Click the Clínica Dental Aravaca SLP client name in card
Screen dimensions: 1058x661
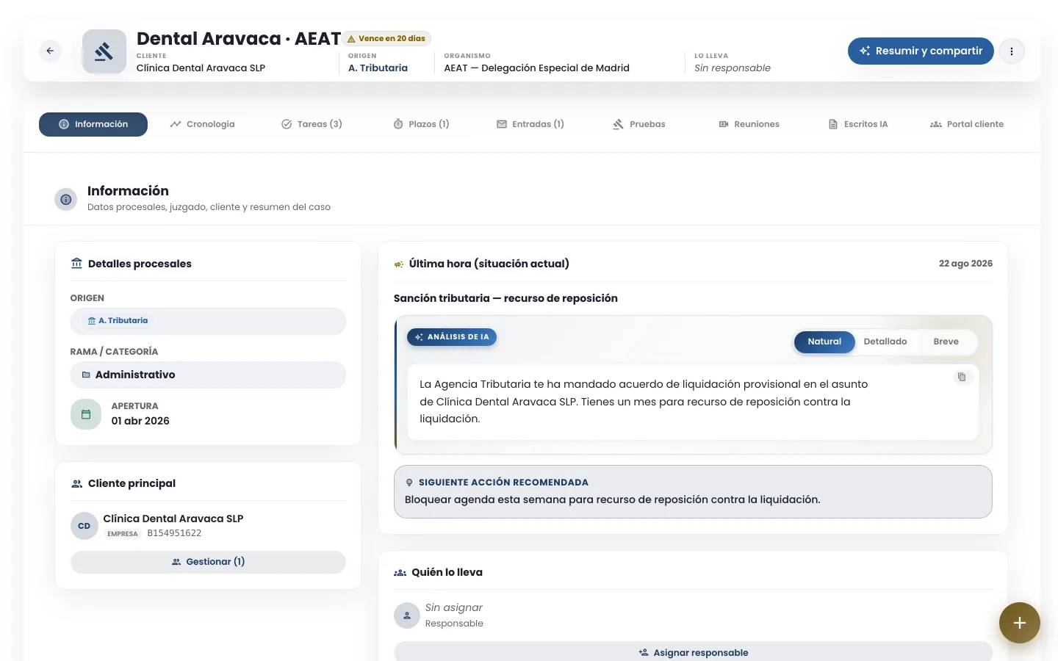(x=173, y=519)
